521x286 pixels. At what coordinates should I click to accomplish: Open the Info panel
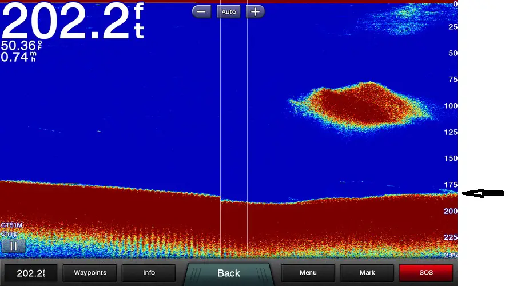pyautogui.click(x=149, y=273)
